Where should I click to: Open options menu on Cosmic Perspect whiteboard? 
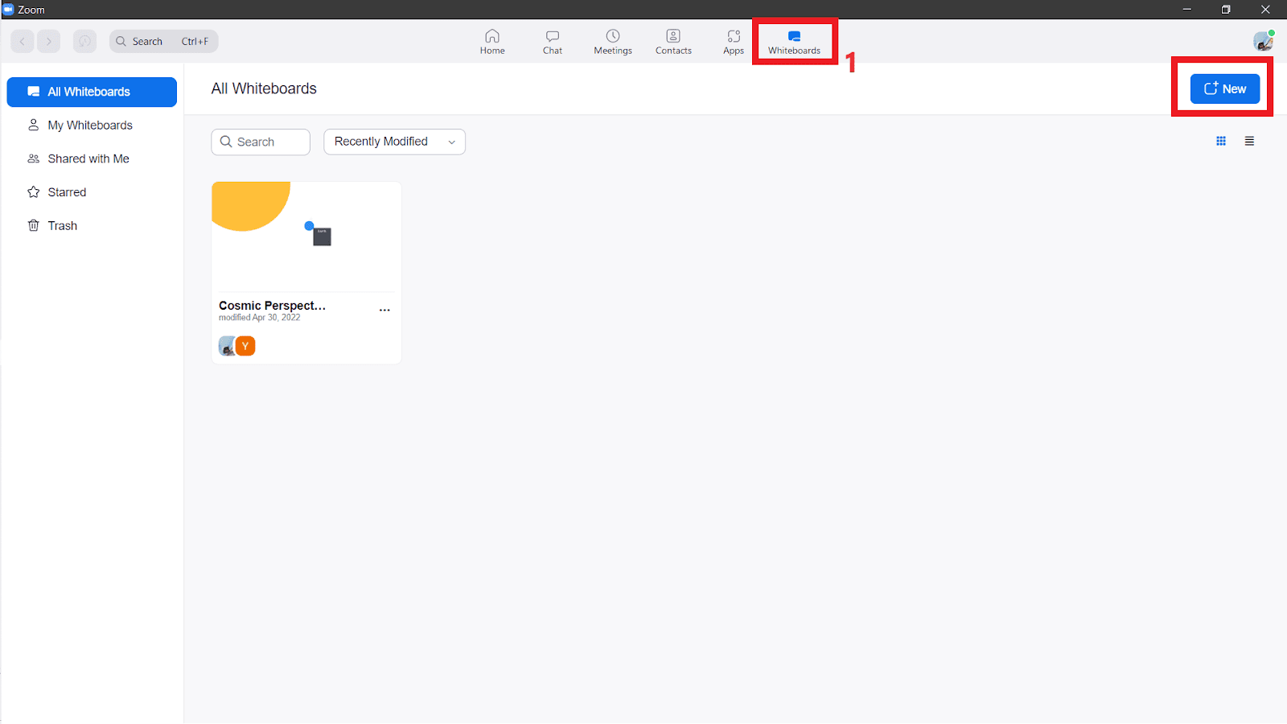384,309
